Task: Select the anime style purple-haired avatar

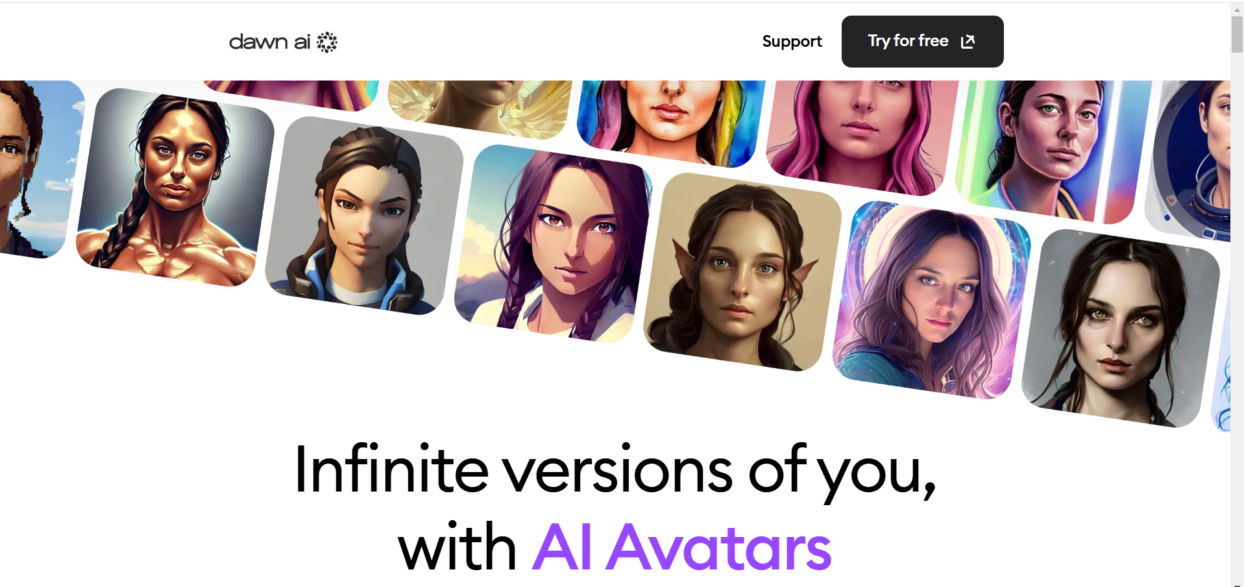Action: point(554,244)
